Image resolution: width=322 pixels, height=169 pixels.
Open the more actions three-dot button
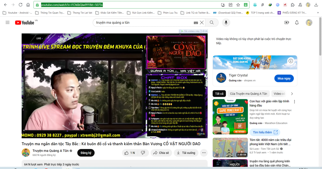pyautogui.click(x=204, y=153)
